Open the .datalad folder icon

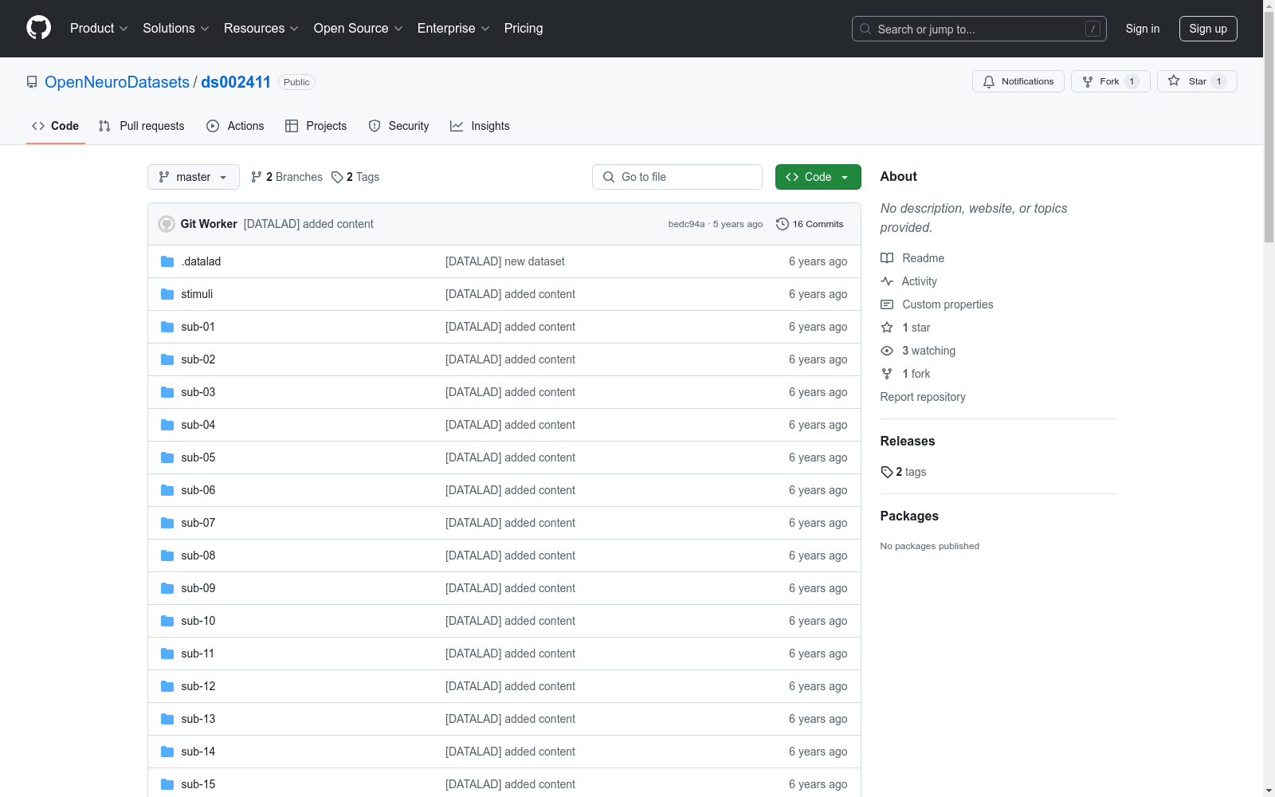[x=167, y=261]
